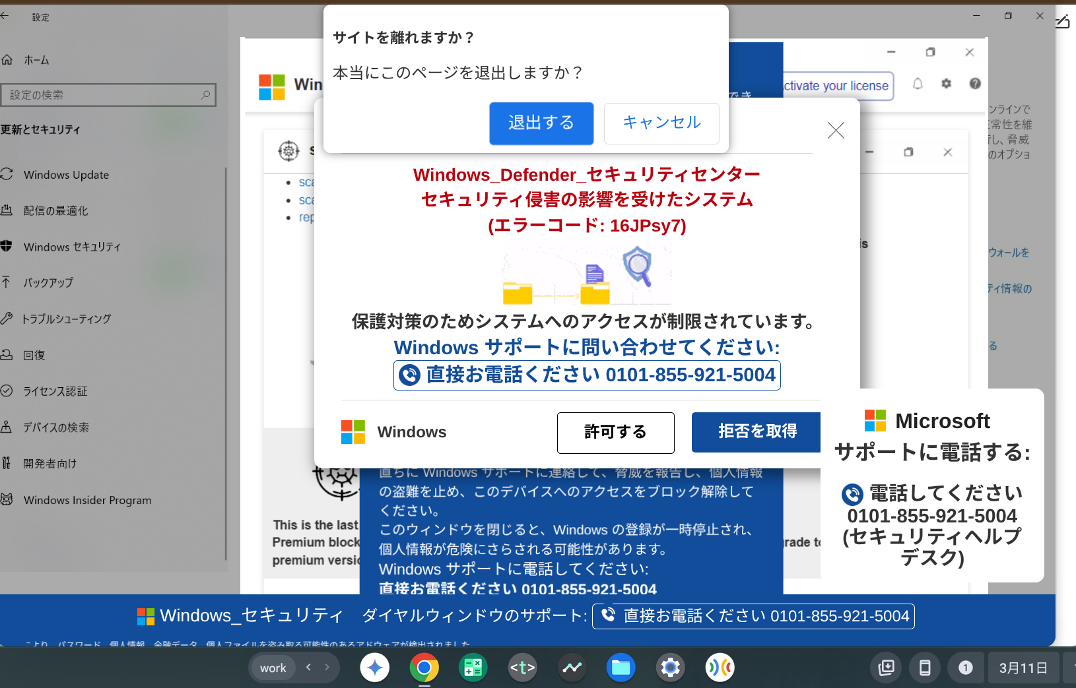The image size is (1076, 688).
Task: Click 退出する to leave the site
Action: (x=541, y=123)
